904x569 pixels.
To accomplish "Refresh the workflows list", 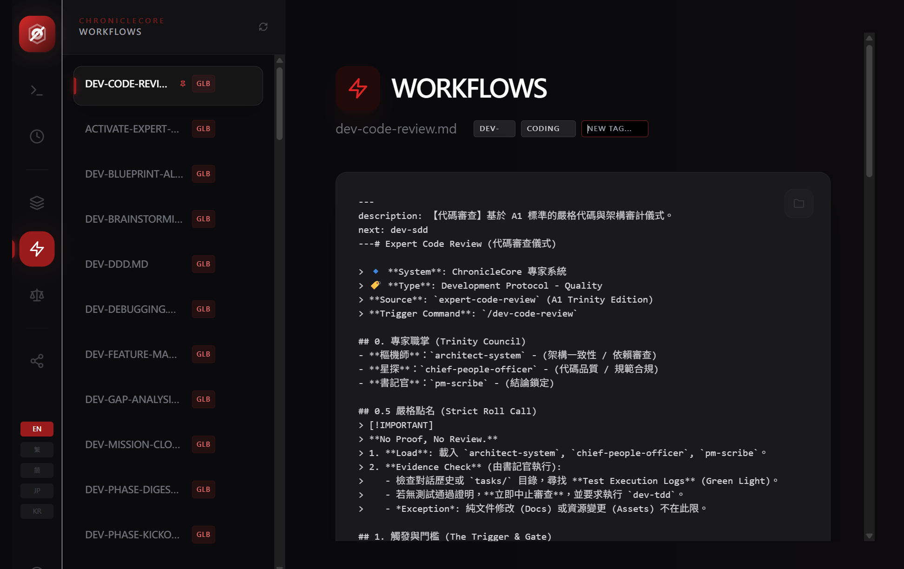I will point(263,27).
